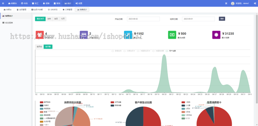Select 收支报表 in the left sidebar
Viewport: 258px width, 126px height.
[15, 23]
